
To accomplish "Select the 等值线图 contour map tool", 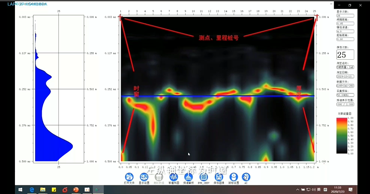I will point(173,176).
